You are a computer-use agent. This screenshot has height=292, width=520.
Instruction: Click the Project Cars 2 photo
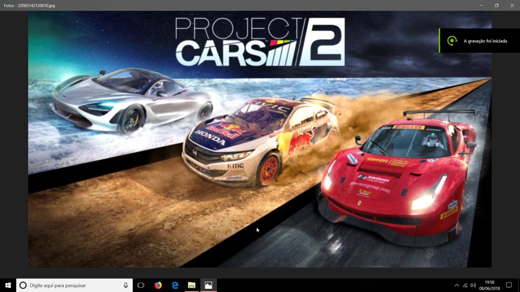(260, 139)
